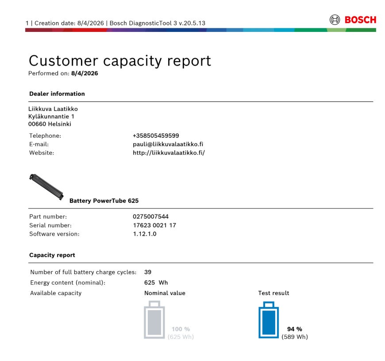Click the gray nominal value battery icon
This screenshot has width=385, height=361.
(x=154, y=319)
